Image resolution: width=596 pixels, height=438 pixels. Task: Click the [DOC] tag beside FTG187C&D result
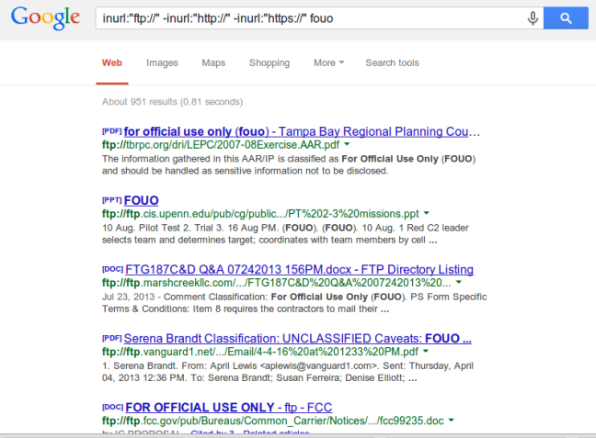pos(112,269)
